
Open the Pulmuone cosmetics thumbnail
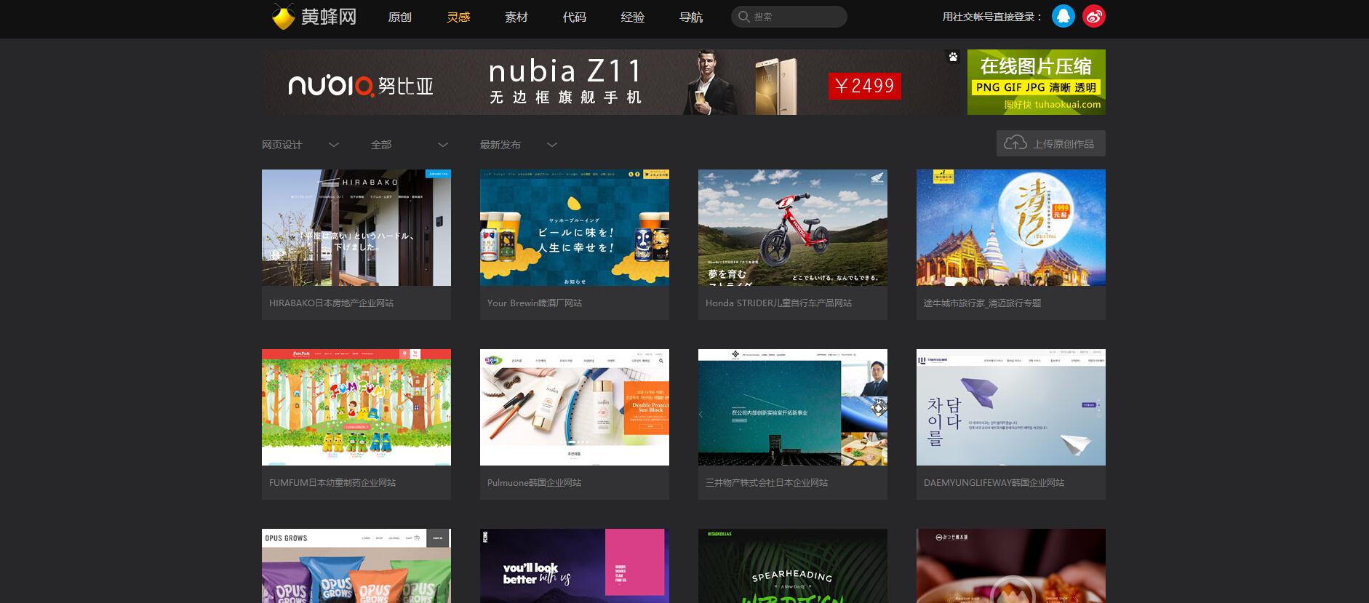[x=575, y=407]
